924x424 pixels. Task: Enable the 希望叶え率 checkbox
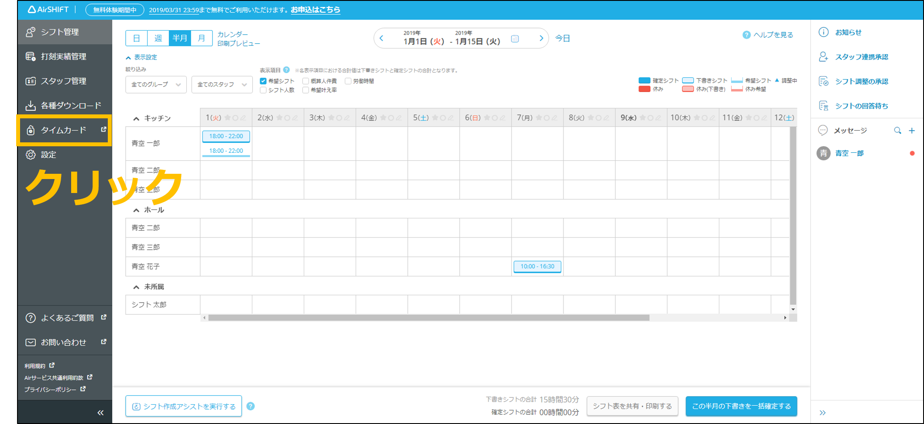coord(306,90)
